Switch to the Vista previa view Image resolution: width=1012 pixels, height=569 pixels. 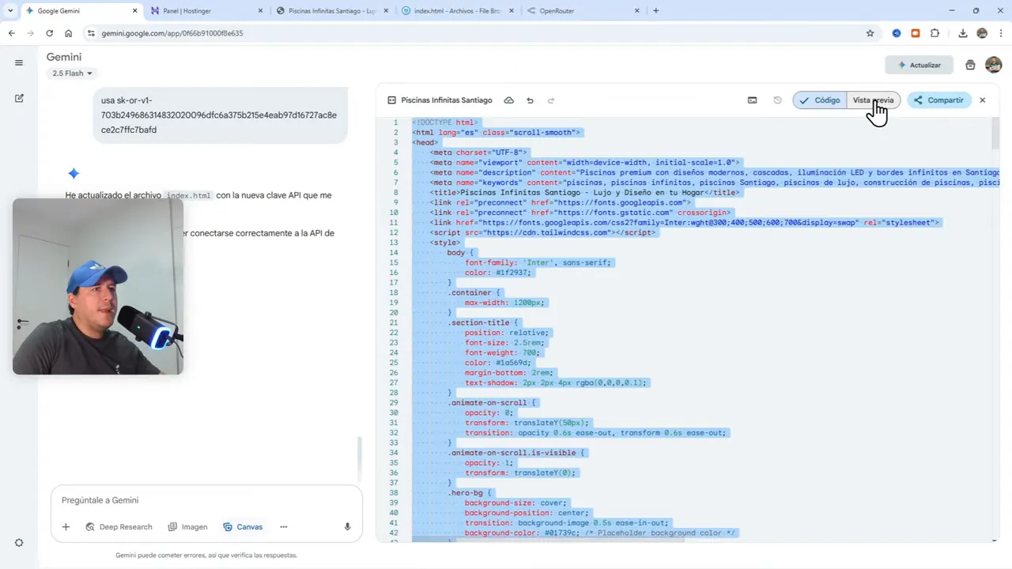pyautogui.click(x=873, y=100)
